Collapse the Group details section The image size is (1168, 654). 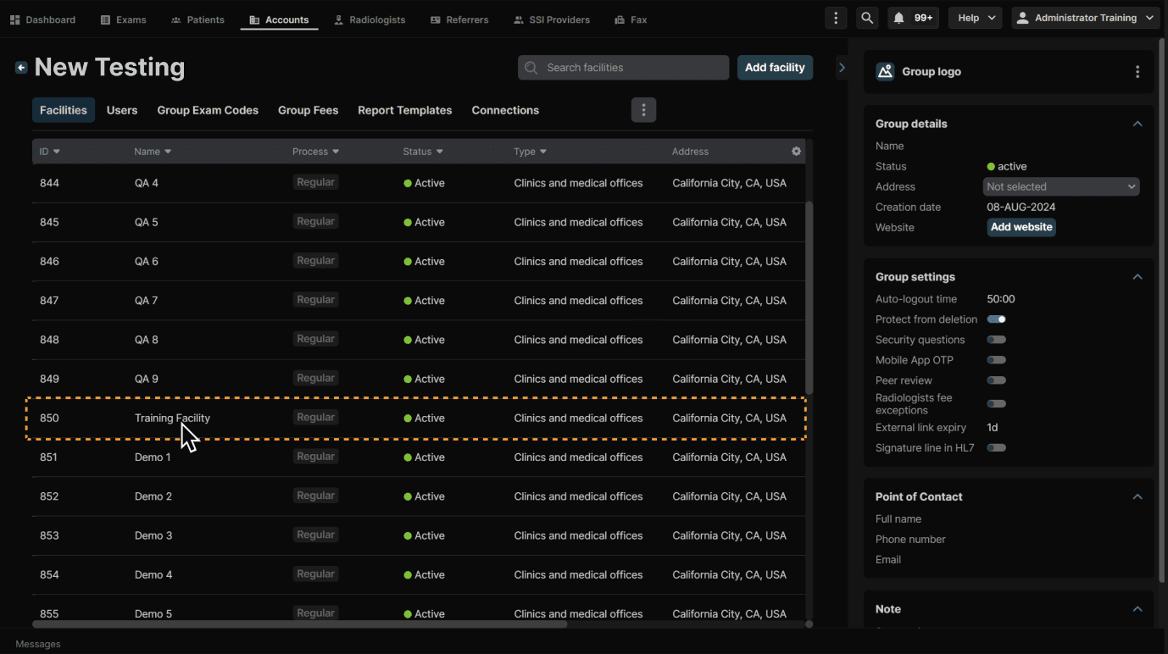click(1137, 124)
